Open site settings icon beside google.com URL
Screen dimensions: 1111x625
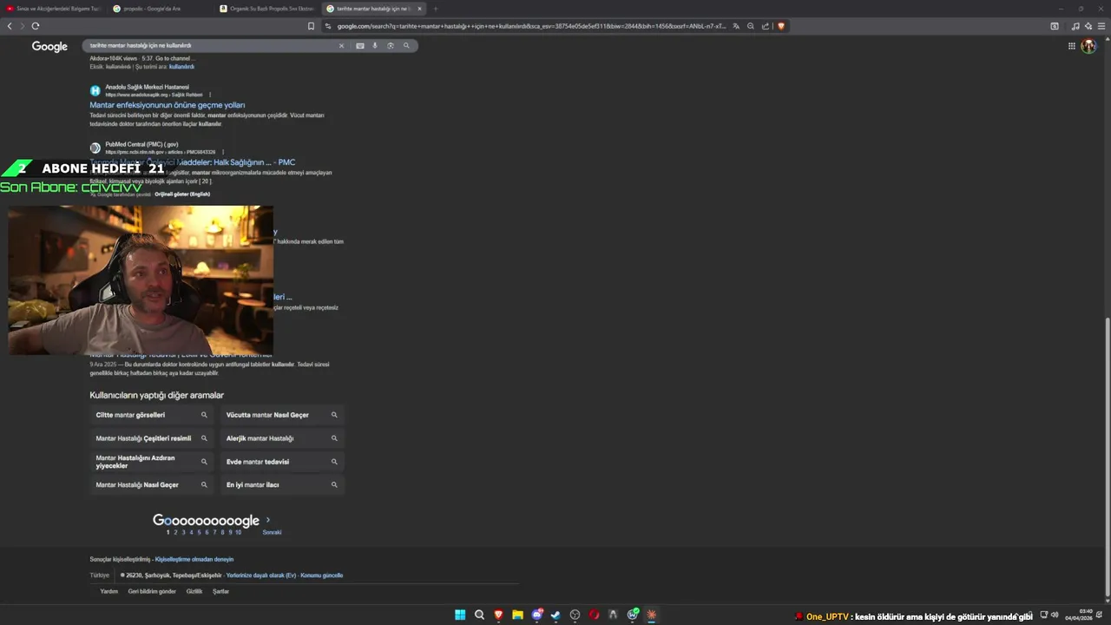click(329, 26)
